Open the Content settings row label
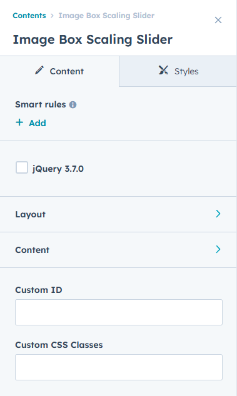Image resolution: width=237 pixels, height=396 pixels. (32, 250)
